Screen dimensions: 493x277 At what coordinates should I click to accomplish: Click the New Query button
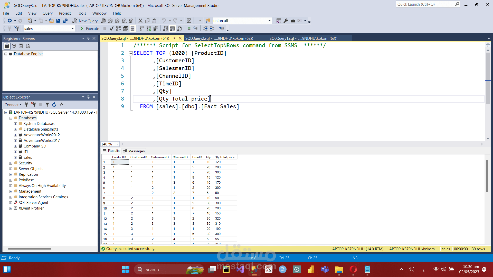[x=85, y=21]
